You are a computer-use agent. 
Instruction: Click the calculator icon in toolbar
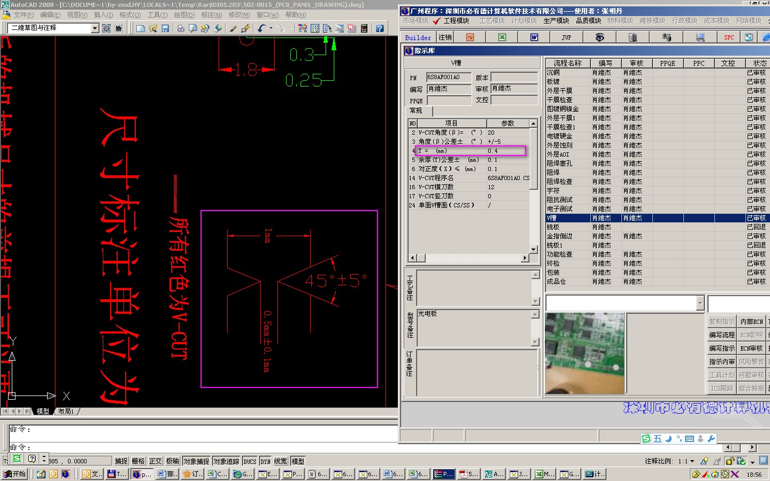[364, 28]
